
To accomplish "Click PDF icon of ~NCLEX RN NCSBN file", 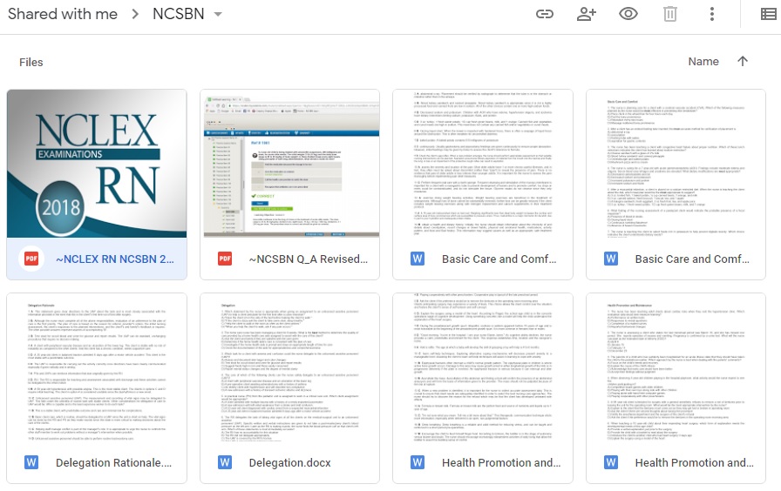I will click(31, 259).
